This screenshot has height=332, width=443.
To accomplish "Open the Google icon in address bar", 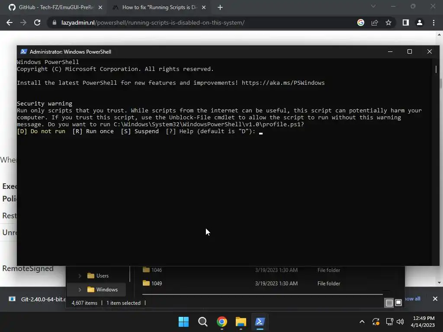I will [361, 22].
